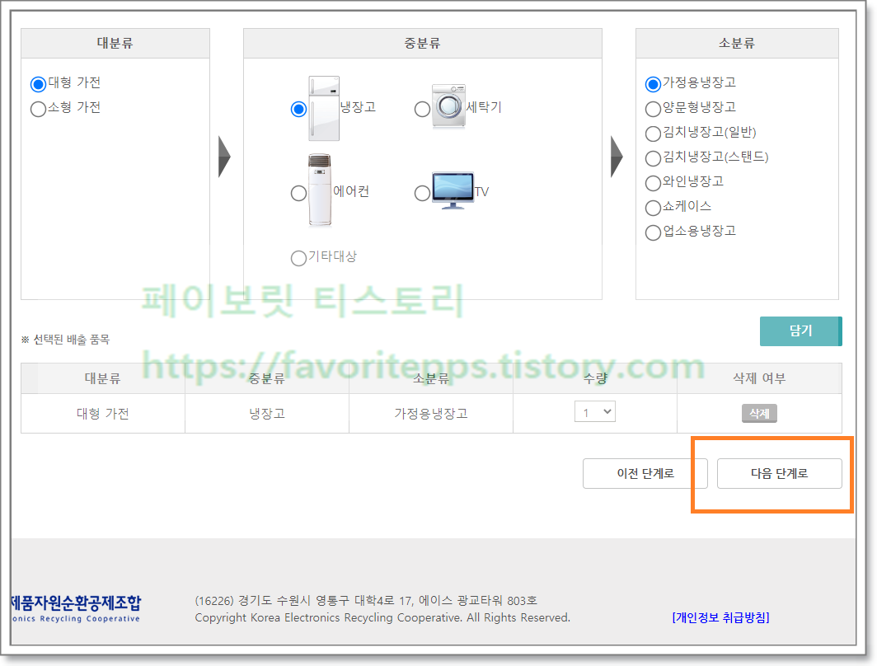Open the 수량 quantity dropdown
The width and height of the screenshot is (877, 666).
coord(595,412)
